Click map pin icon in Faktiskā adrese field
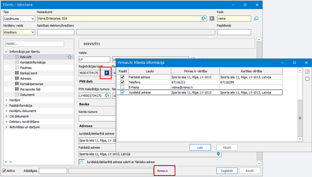Viewport: 312px width, 177px height. [218, 154]
